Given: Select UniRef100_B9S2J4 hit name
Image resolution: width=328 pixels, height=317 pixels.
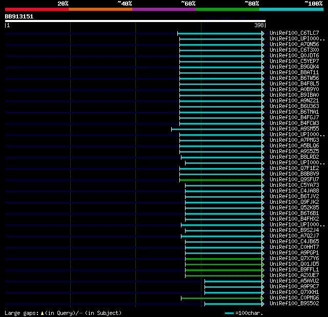Looking at the screenshot, I should click(294, 230).
